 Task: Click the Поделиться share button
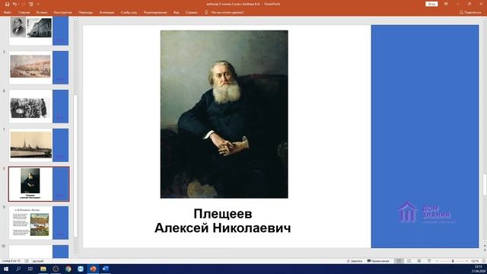click(x=470, y=12)
